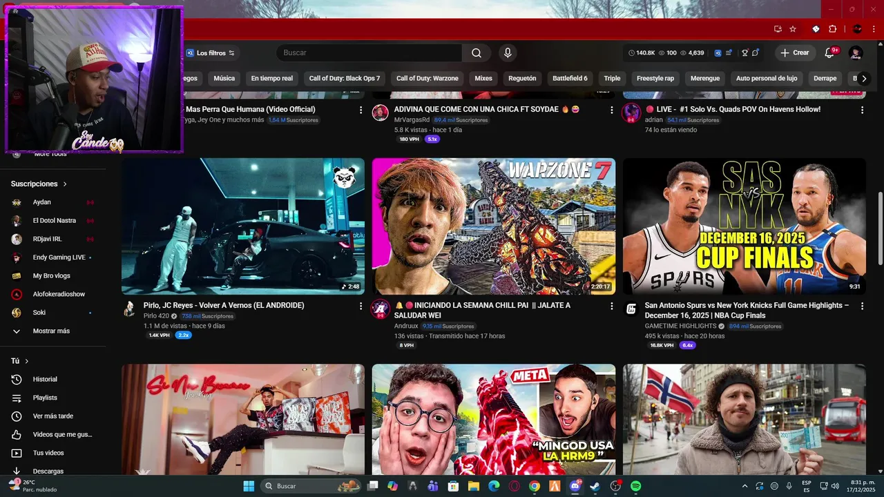The width and height of the screenshot is (884, 497).
Task: Open Chrome profile avatar
Action: coord(857,29)
